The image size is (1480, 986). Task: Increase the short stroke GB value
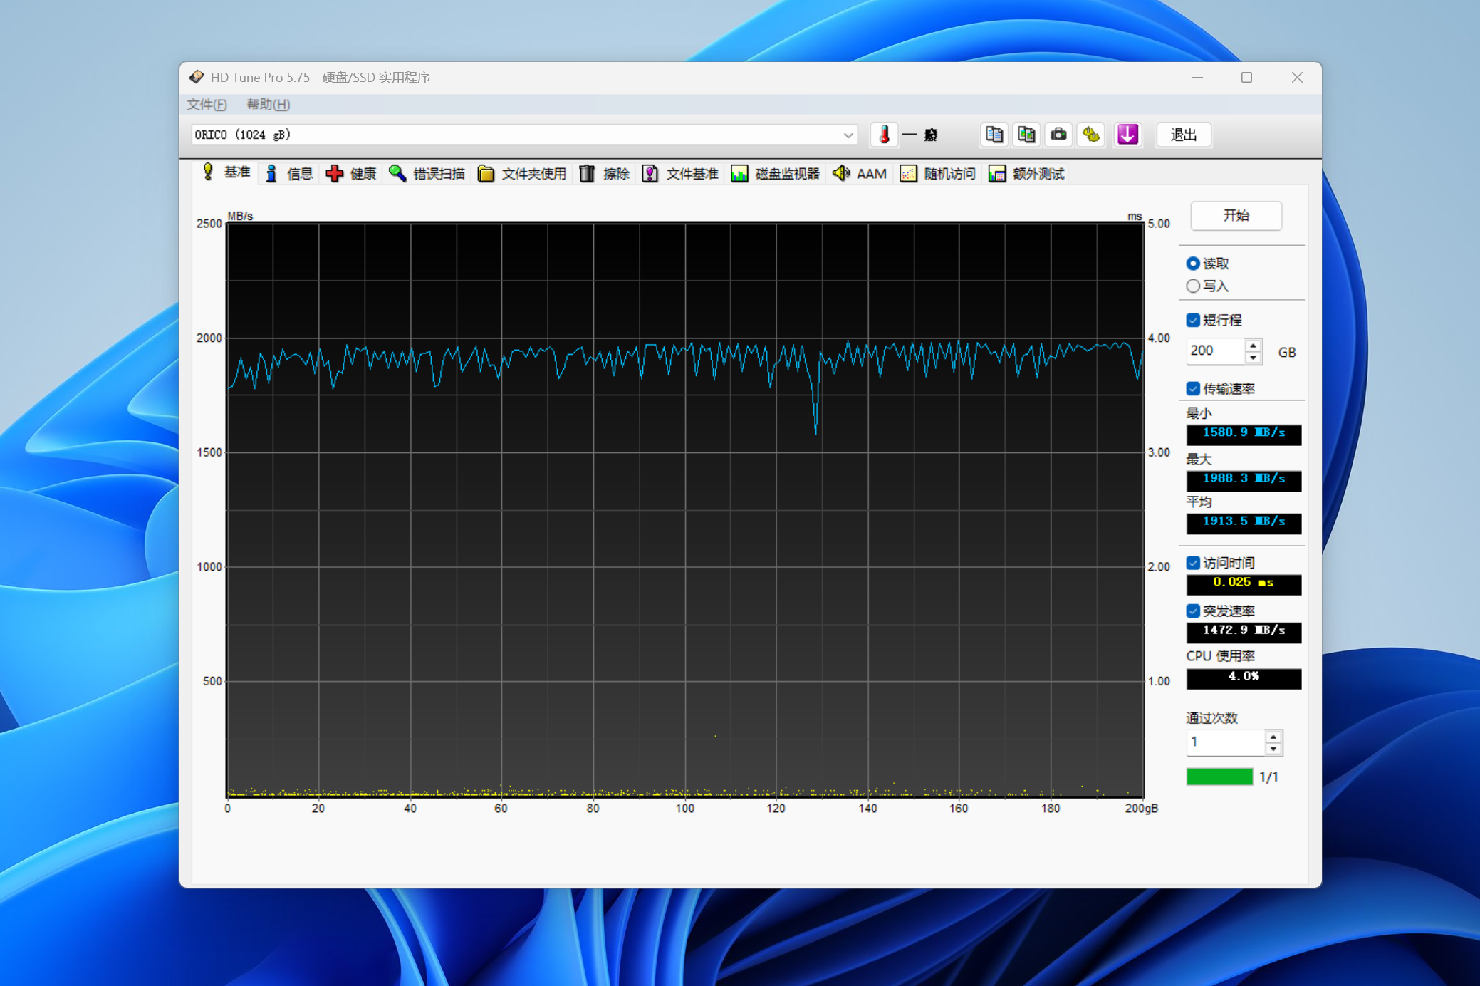(1253, 346)
